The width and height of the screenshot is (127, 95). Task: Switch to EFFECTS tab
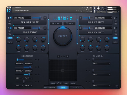coord(76,88)
